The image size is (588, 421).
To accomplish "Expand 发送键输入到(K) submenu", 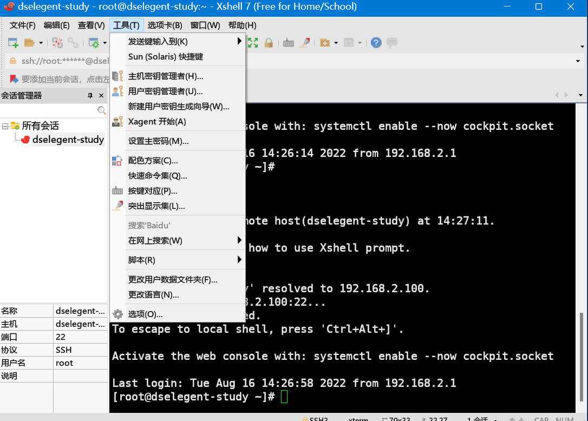I will (178, 41).
